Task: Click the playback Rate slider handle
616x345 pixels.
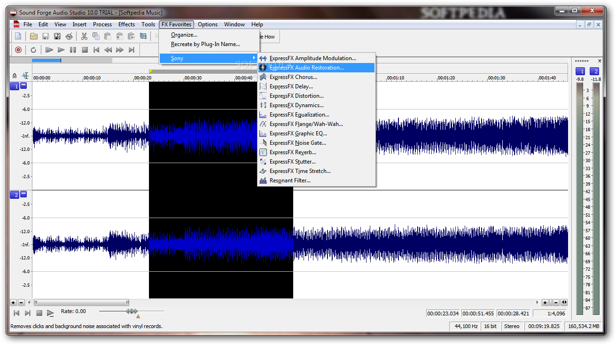Action: 132,311
